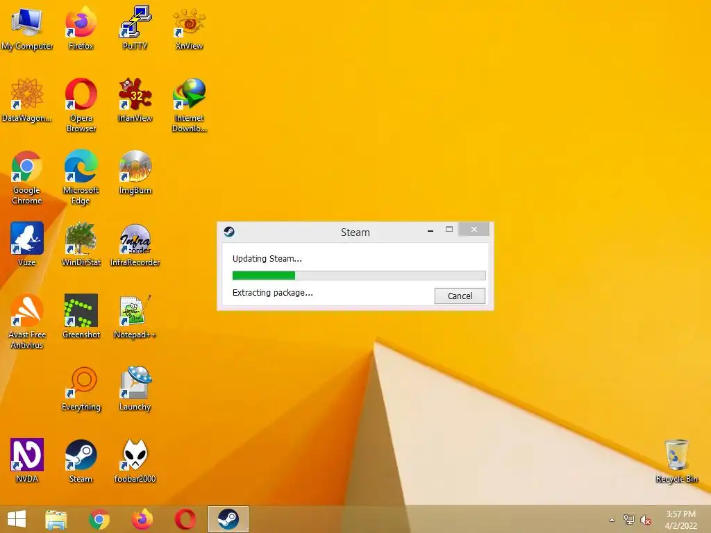Click the 'Extracting package...' text
711x533 pixels.
point(272,293)
